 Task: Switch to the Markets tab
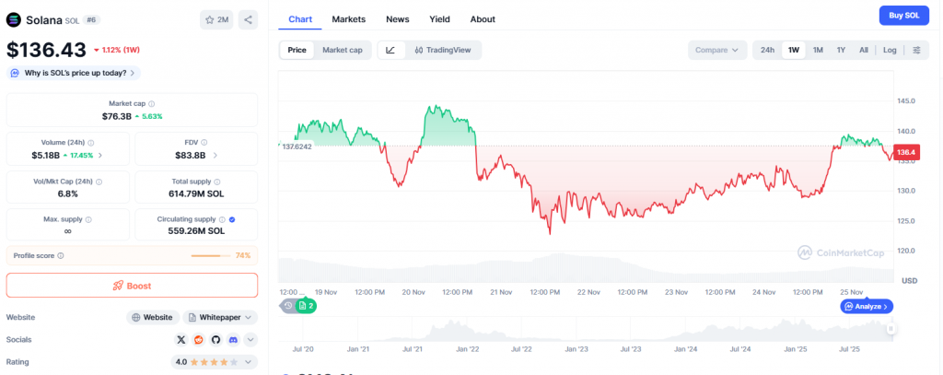click(x=348, y=19)
